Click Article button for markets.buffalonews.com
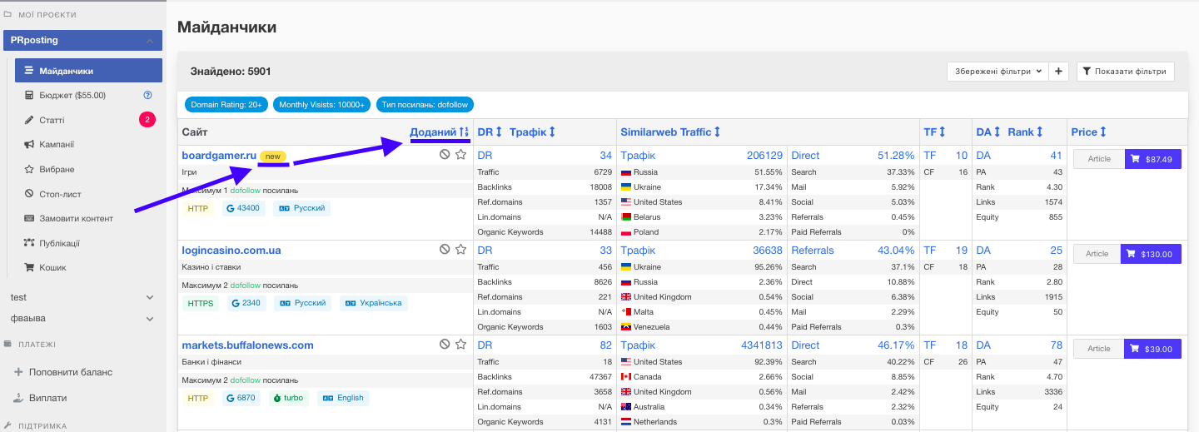The image size is (1199, 432). tap(1098, 349)
